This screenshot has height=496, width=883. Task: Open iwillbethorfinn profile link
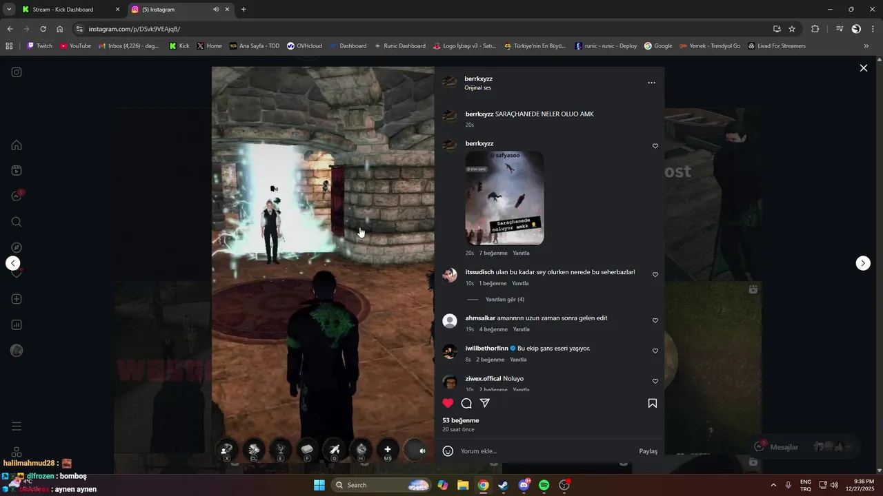(x=487, y=349)
